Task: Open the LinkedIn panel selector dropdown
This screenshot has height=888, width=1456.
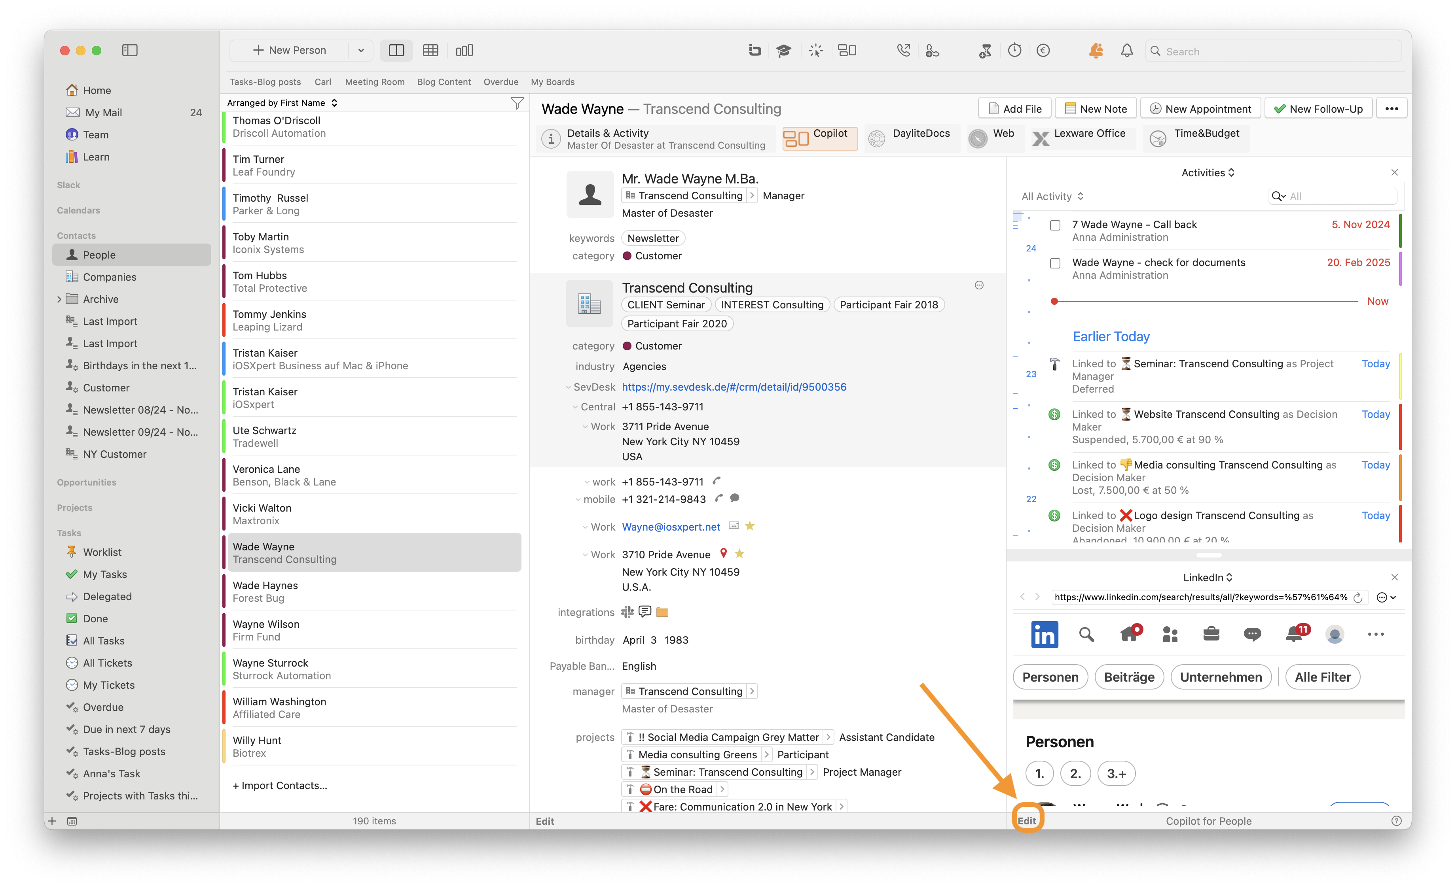Action: pos(1208,577)
